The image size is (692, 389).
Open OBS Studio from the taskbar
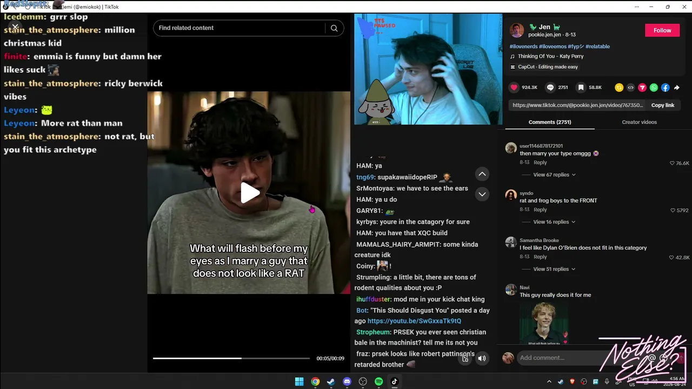point(363,381)
